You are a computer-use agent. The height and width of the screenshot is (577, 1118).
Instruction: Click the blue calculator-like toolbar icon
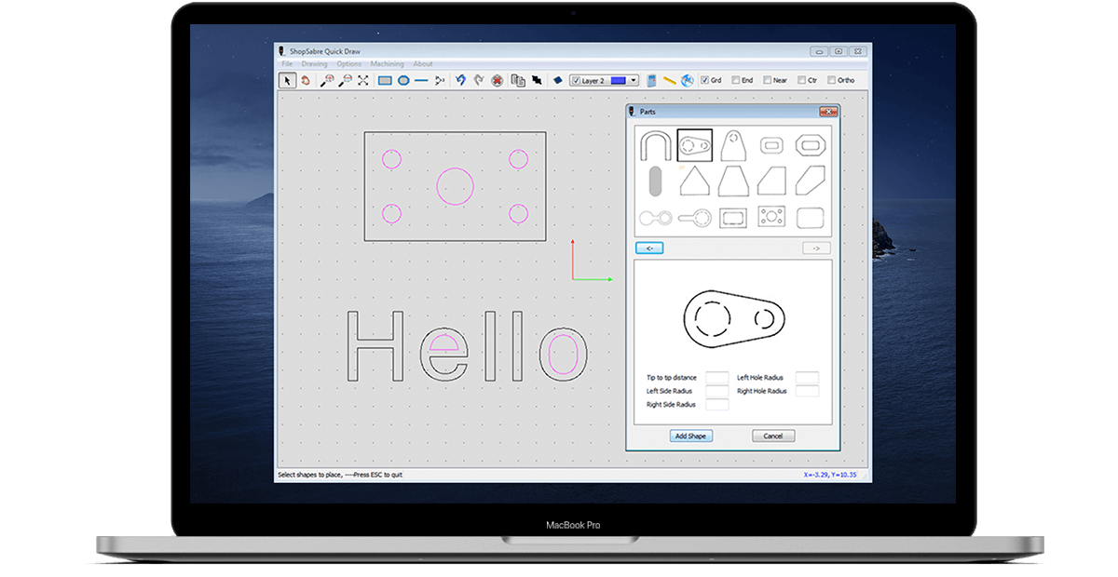click(651, 81)
